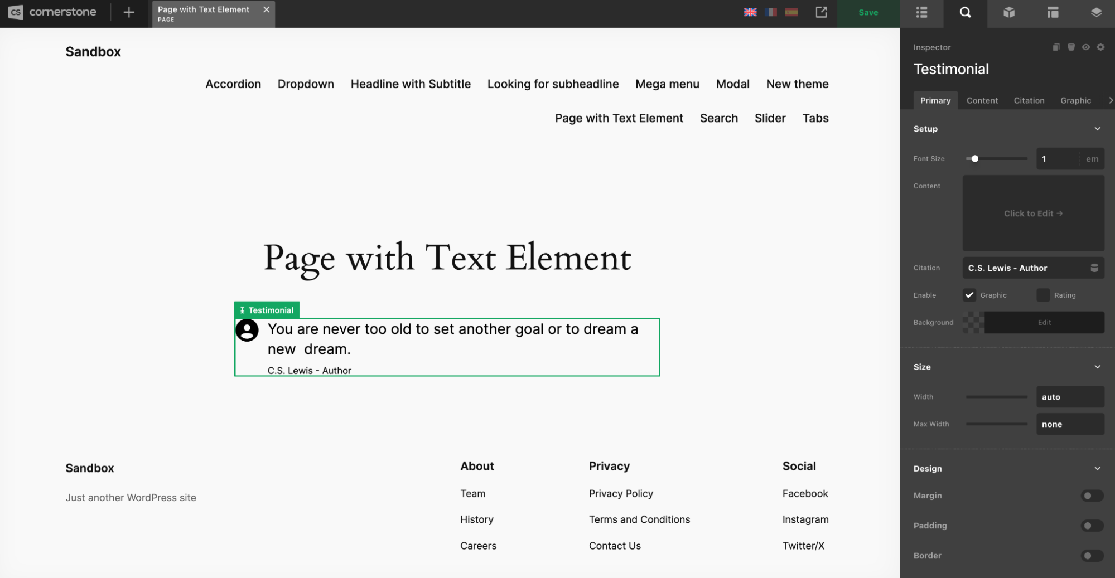Switch to the Content tab
This screenshot has width=1115, height=578.
click(982, 100)
